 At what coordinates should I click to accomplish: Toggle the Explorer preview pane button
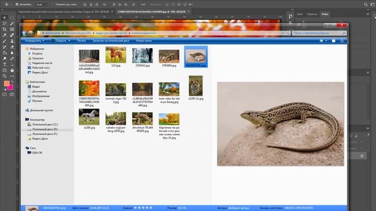(334, 41)
